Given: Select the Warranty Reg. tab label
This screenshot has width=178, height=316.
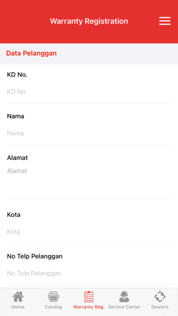Looking at the screenshot, I should click(89, 307).
